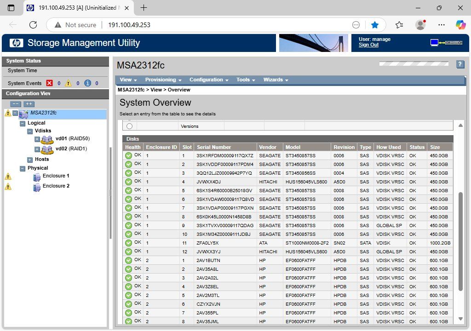The image size is (471, 331).
Task: Collapse the Vdisks tree node
Action: point(30,131)
